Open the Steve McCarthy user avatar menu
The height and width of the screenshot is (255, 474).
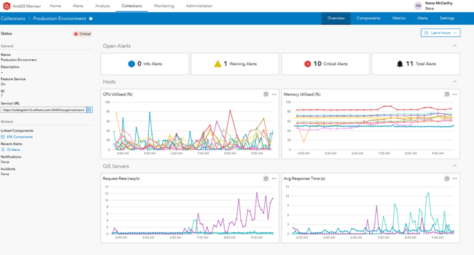click(418, 6)
